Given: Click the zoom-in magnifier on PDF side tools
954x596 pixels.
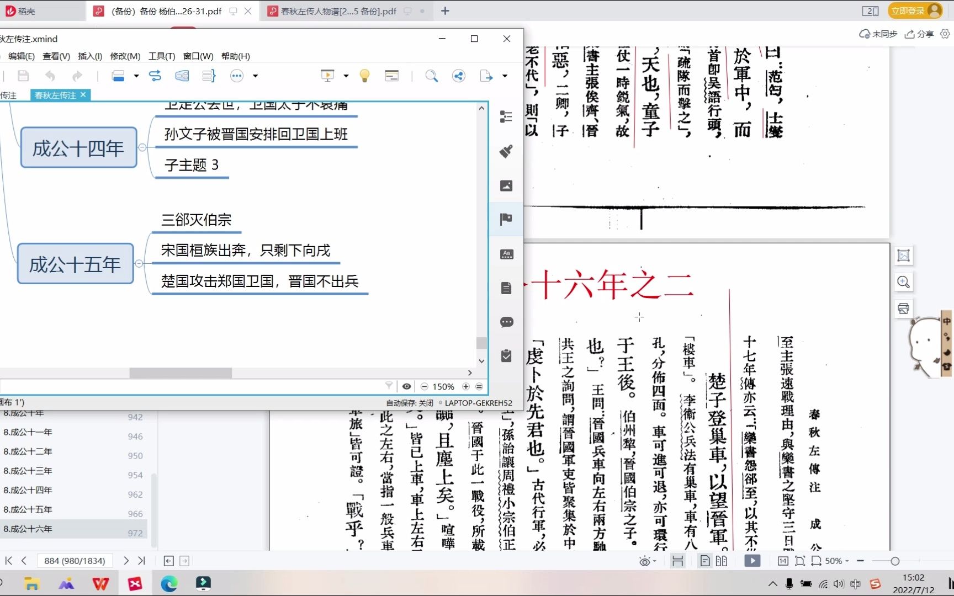Looking at the screenshot, I should [x=904, y=282].
